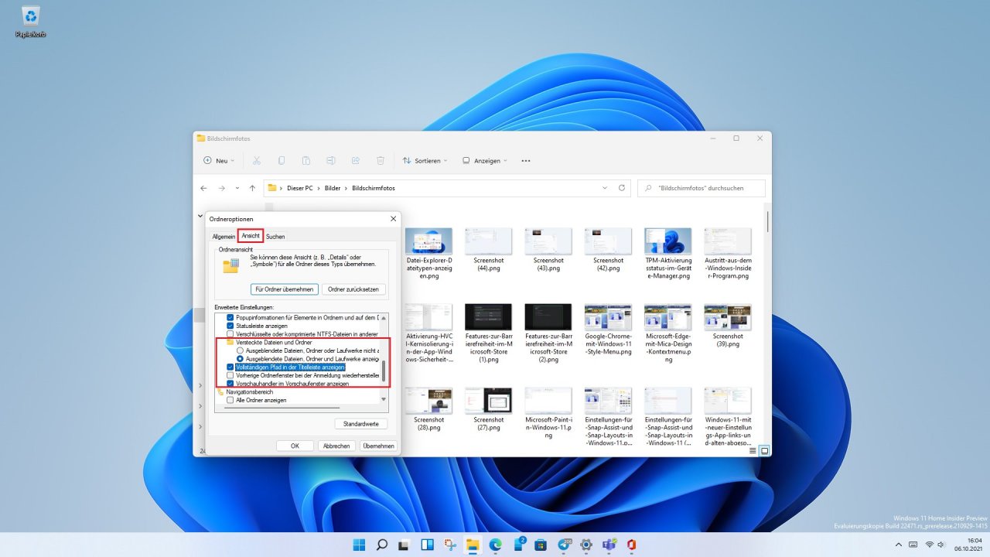Click the Delete trash icon in Explorer toolbar

pyautogui.click(x=381, y=161)
